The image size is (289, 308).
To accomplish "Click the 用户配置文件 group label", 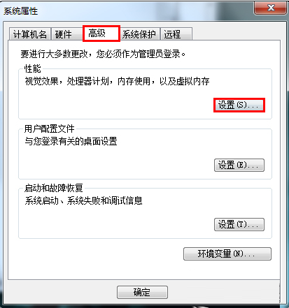I will coord(50,129).
